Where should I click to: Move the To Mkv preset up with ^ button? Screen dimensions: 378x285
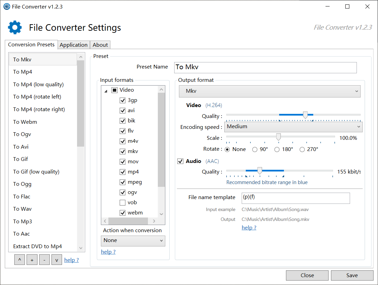click(x=19, y=259)
